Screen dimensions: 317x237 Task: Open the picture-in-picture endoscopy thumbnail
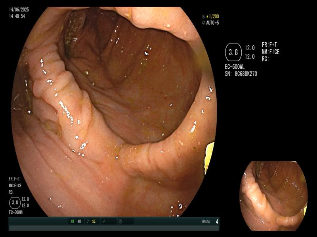tap(273, 196)
